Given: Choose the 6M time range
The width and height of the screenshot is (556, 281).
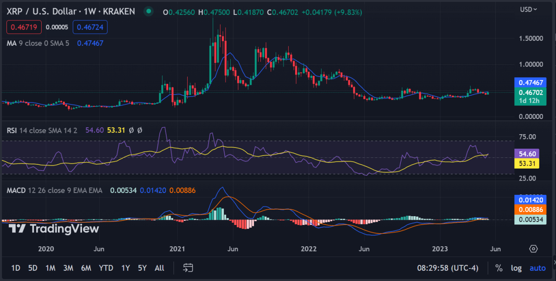Looking at the screenshot, I should (x=86, y=268).
